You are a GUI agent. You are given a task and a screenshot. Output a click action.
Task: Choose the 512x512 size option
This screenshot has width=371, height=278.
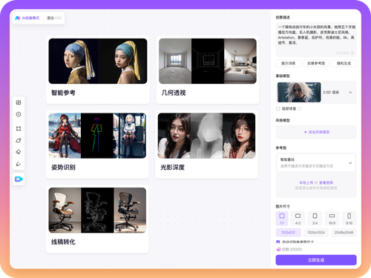click(x=289, y=233)
